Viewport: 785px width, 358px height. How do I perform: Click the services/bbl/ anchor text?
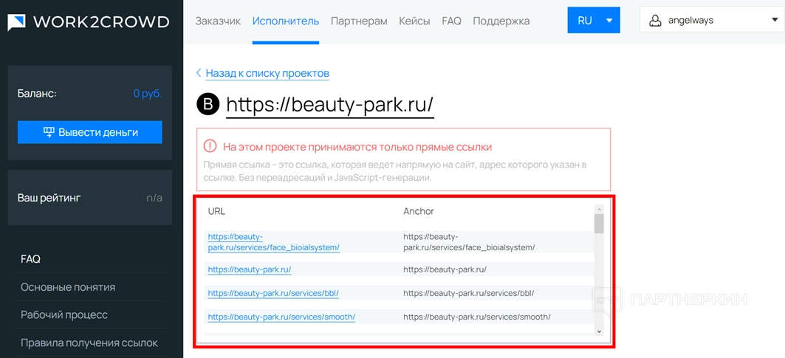coord(469,293)
